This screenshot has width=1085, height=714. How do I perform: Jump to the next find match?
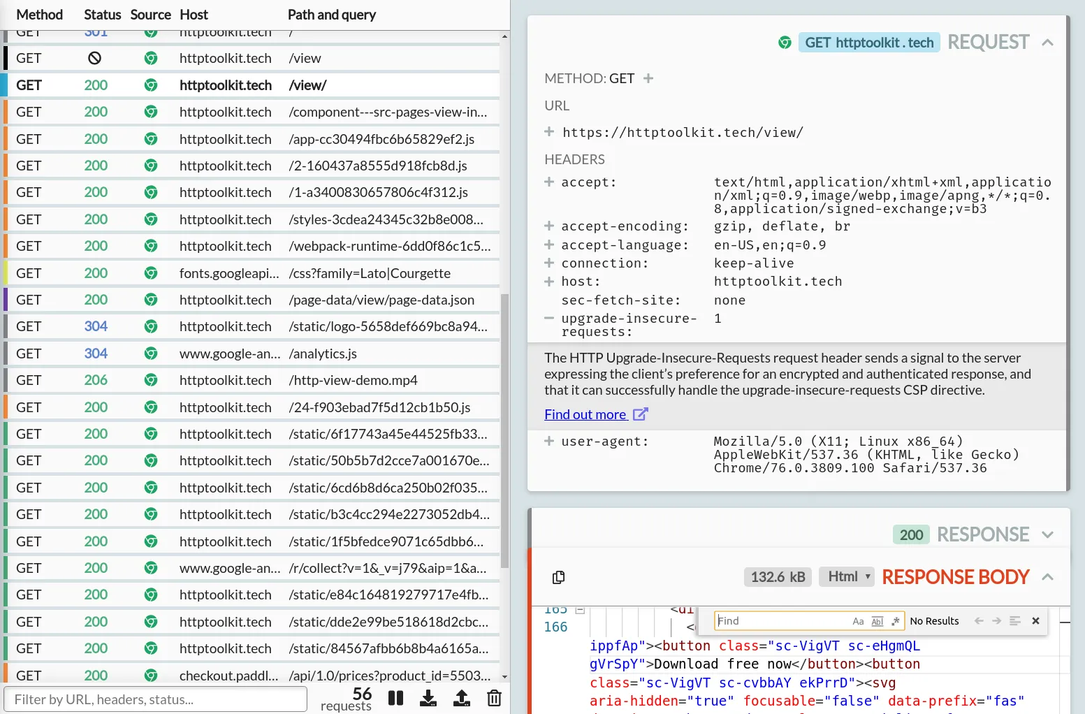(x=997, y=620)
